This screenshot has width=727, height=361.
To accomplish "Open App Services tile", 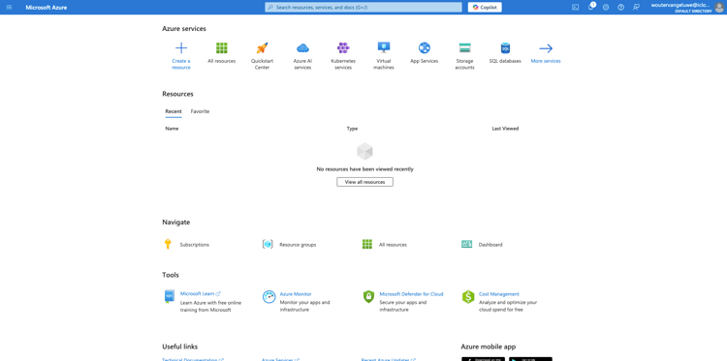I will (x=425, y=53).
